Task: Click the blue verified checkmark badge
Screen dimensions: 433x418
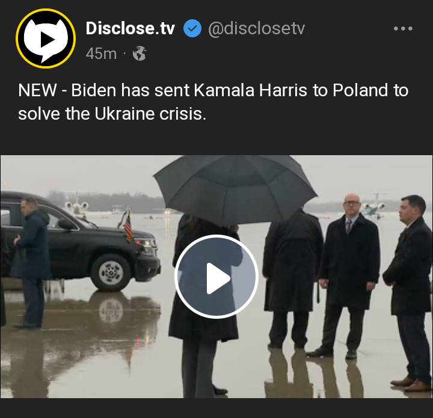Action: click(x=192, y=28)
